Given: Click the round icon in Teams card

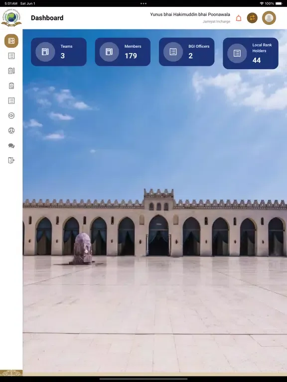Looking at the screenshot, I should point(45,52).
